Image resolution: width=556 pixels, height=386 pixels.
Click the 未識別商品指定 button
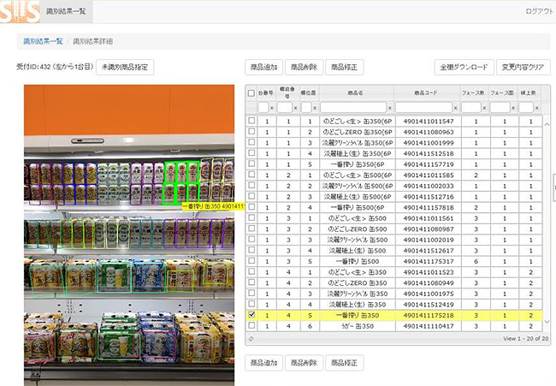coord(125,67)
